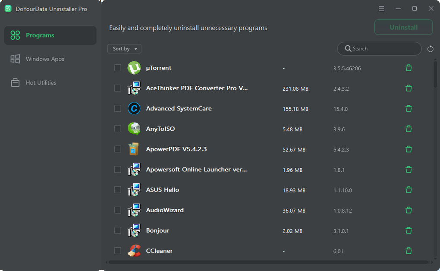Viewport: 440px width, 271px height.
Task: Select the CCleaner program name
Action: click(159, 251)
